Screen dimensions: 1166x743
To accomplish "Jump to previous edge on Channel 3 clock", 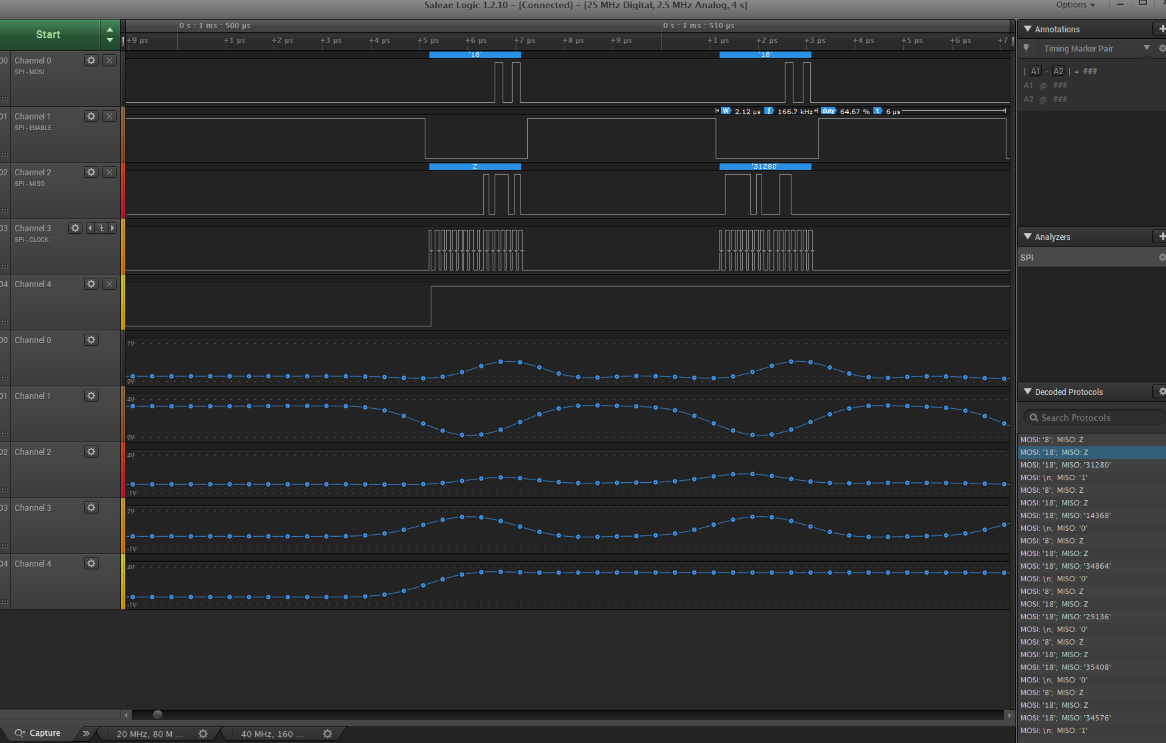I will pyautogui.click(x=90, y=228).
